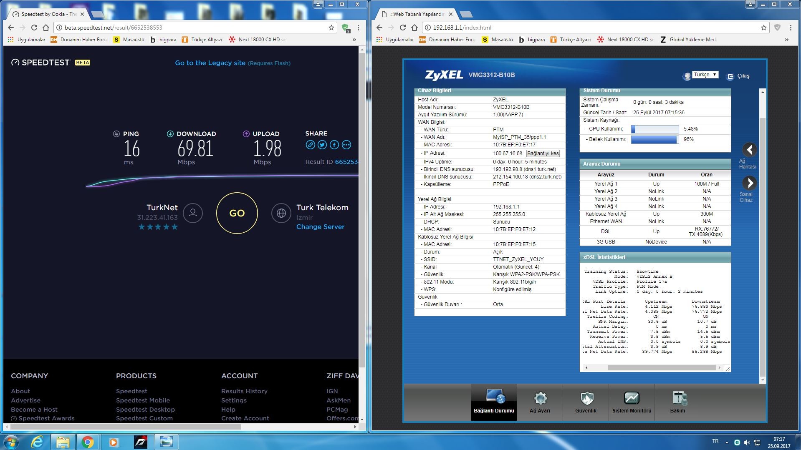The height and width of the screenshot is (450, 801).
Task: Reload the Speedtest page
Action: (x=34, y=28)
